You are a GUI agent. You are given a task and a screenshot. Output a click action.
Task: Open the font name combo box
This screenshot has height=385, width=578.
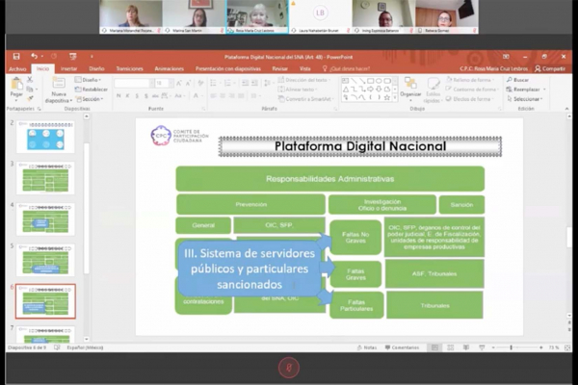(x=134, y=84)
